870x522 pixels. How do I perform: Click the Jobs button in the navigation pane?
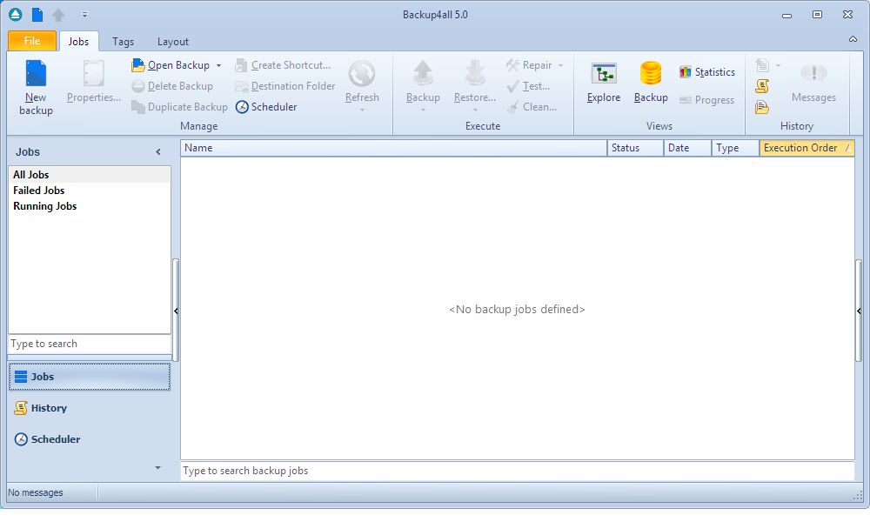coord(90,377)
